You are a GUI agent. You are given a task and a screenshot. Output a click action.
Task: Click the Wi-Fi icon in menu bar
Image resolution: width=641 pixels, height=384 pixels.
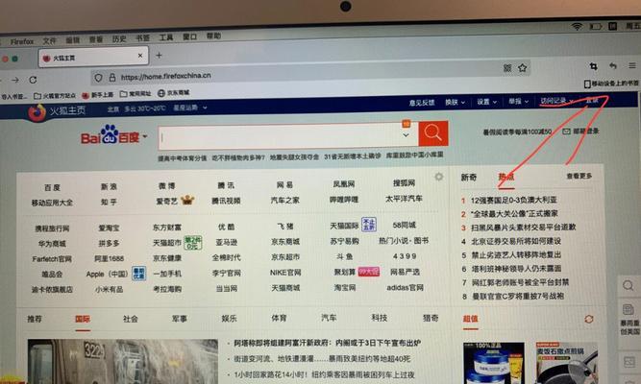pos(577,27)
